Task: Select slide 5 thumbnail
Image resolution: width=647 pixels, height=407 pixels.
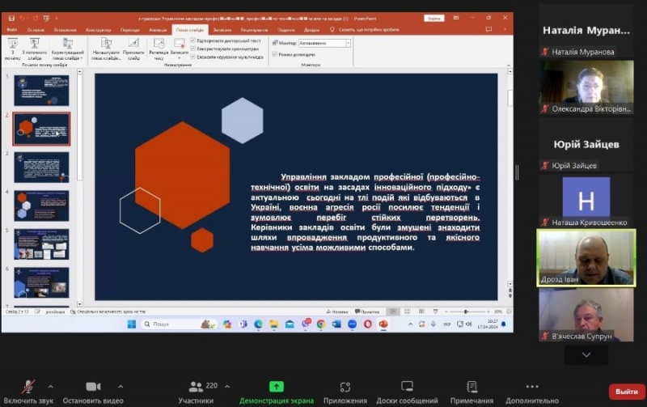Action: (42, 244)
